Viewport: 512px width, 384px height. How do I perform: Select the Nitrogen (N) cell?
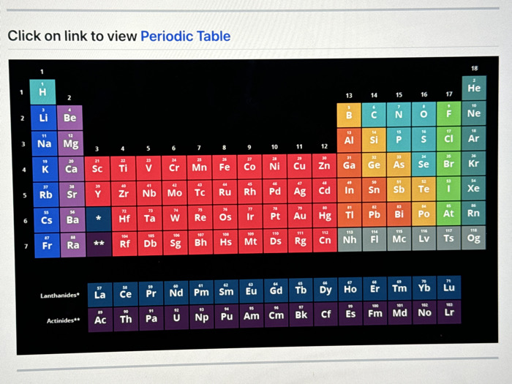(399, 114)
